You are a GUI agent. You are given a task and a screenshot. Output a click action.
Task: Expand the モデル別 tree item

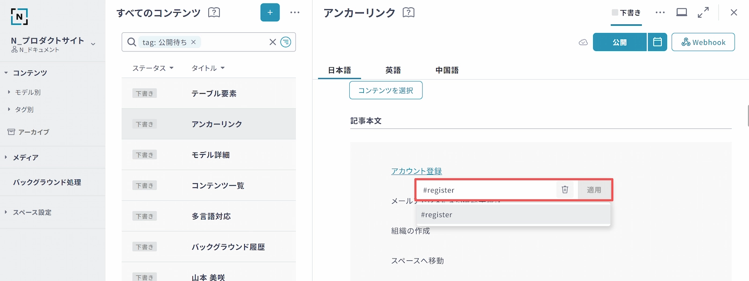pos(9,92)
